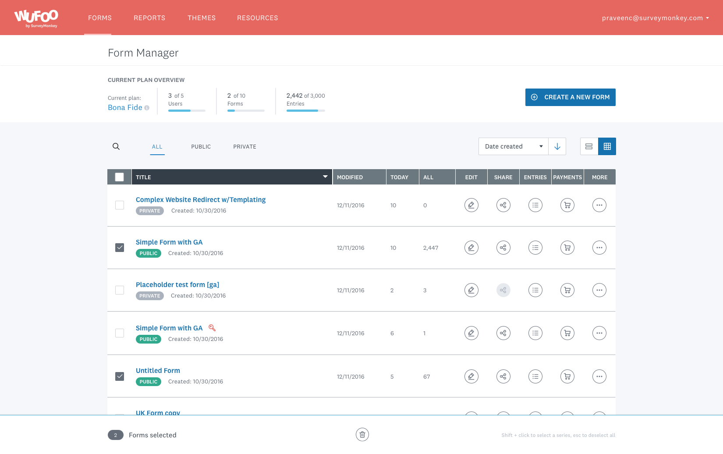The height and width of the screenshot is (454, 723).
Task: Open the Bona Fide plan link
Action: click(x=125, y=107)
